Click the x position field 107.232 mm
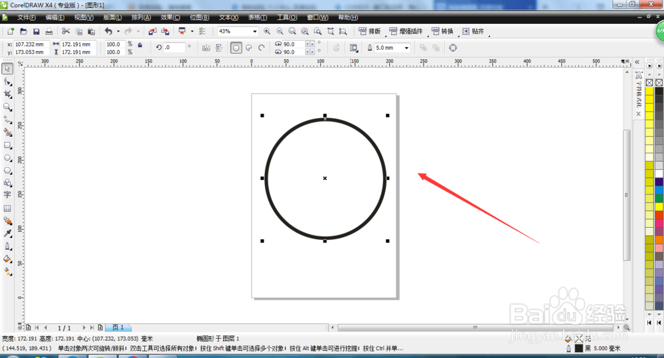The image size is (664, 358). (x=31, y=44)
